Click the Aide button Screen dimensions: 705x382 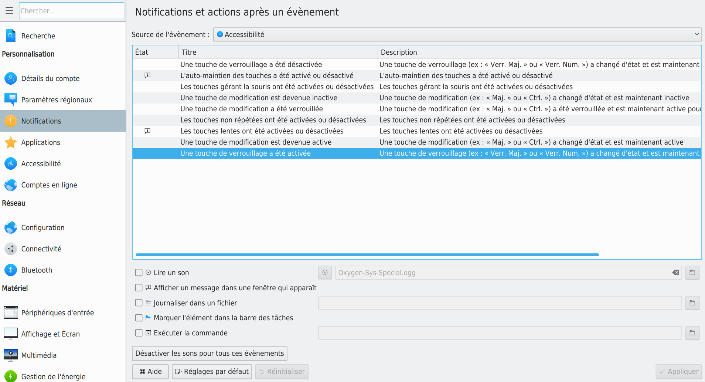(x=150, y=371)
